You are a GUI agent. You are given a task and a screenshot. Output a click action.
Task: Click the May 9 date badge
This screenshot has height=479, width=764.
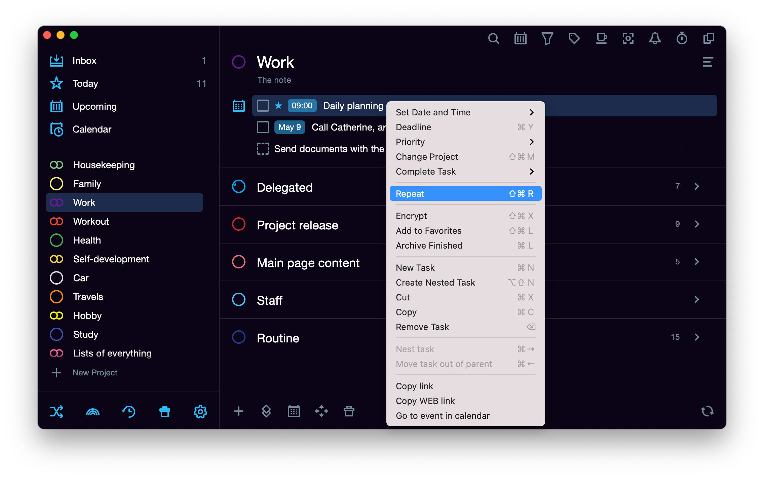tap(290, 127)
